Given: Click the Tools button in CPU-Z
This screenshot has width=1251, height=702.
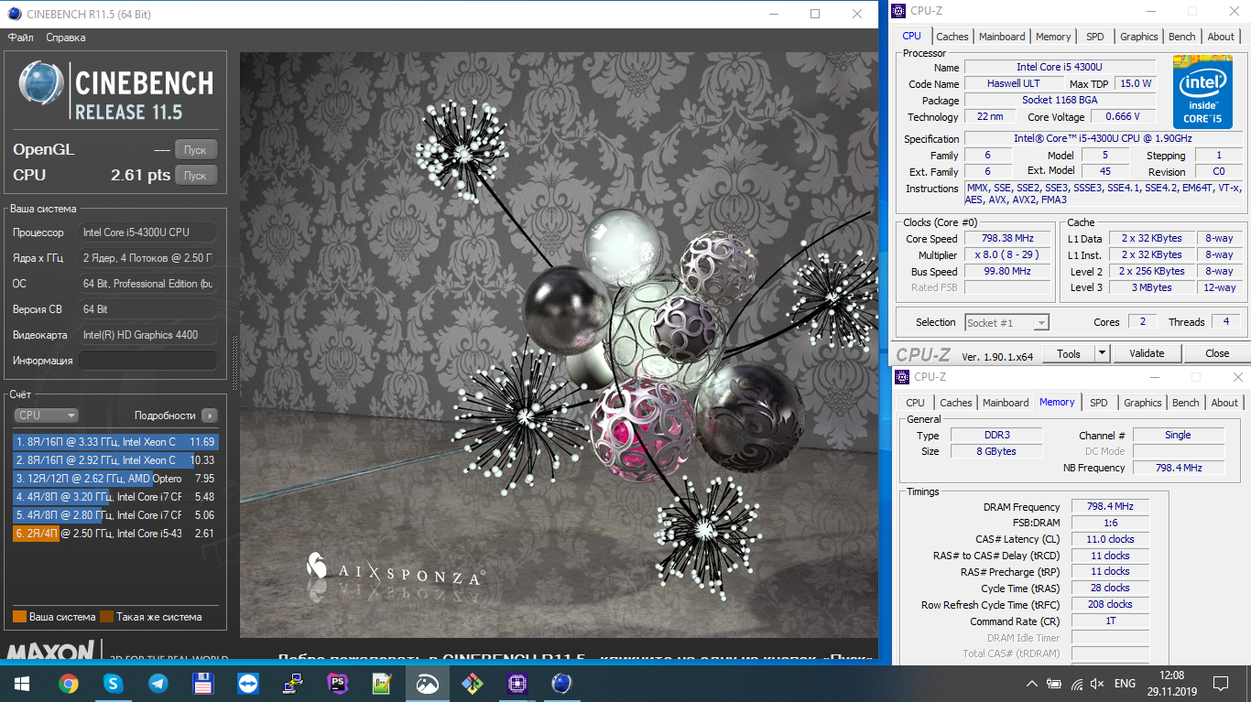Looking at the screenshot, I should click(x=1069, y=353).
